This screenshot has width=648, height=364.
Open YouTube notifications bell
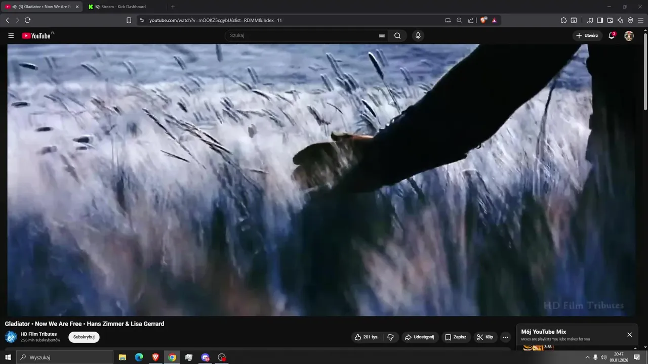(x=612, y=36)
